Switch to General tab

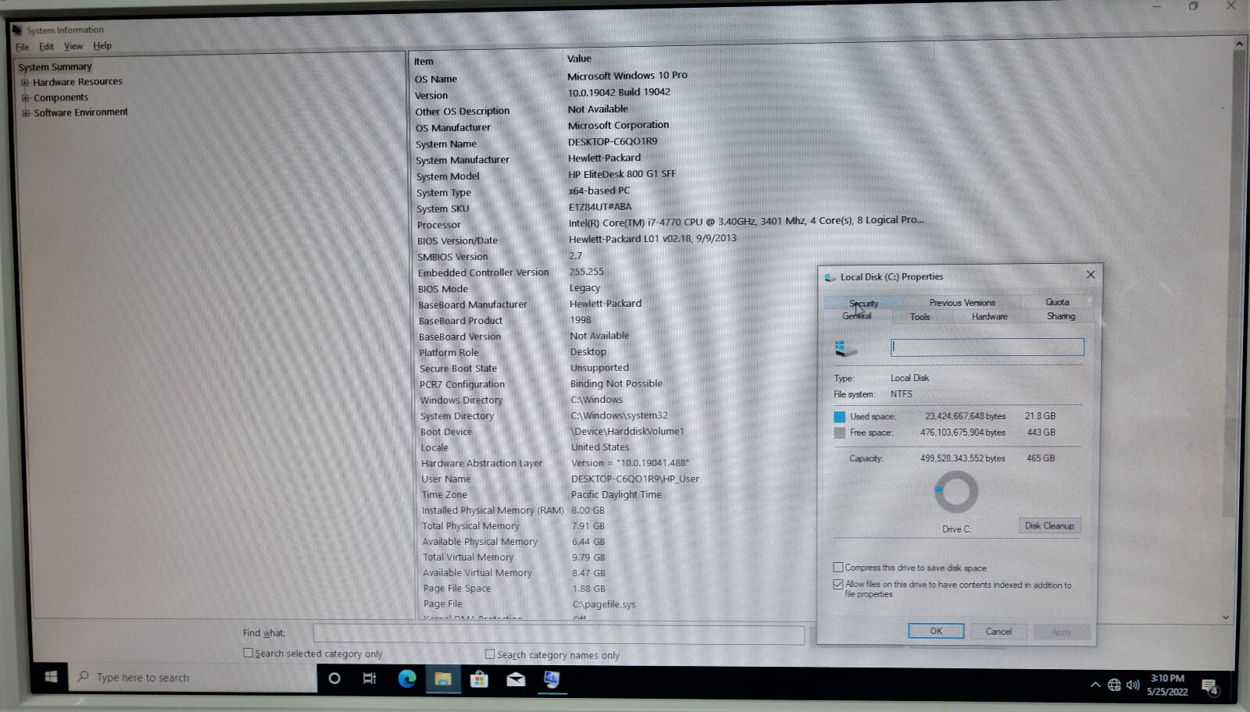(856, 316)
